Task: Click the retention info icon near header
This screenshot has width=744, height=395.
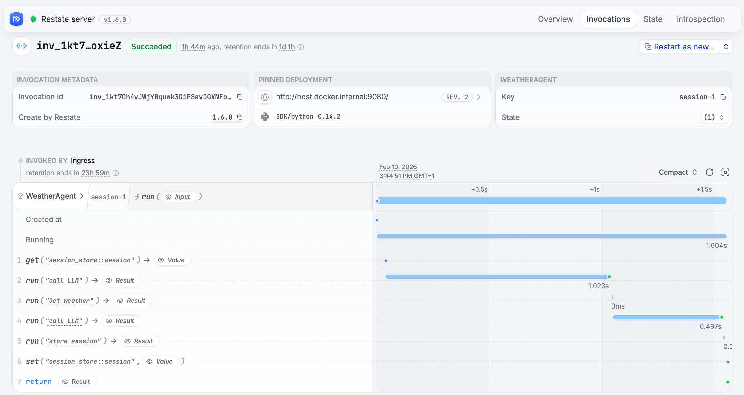Action: [x=301, y=47]
